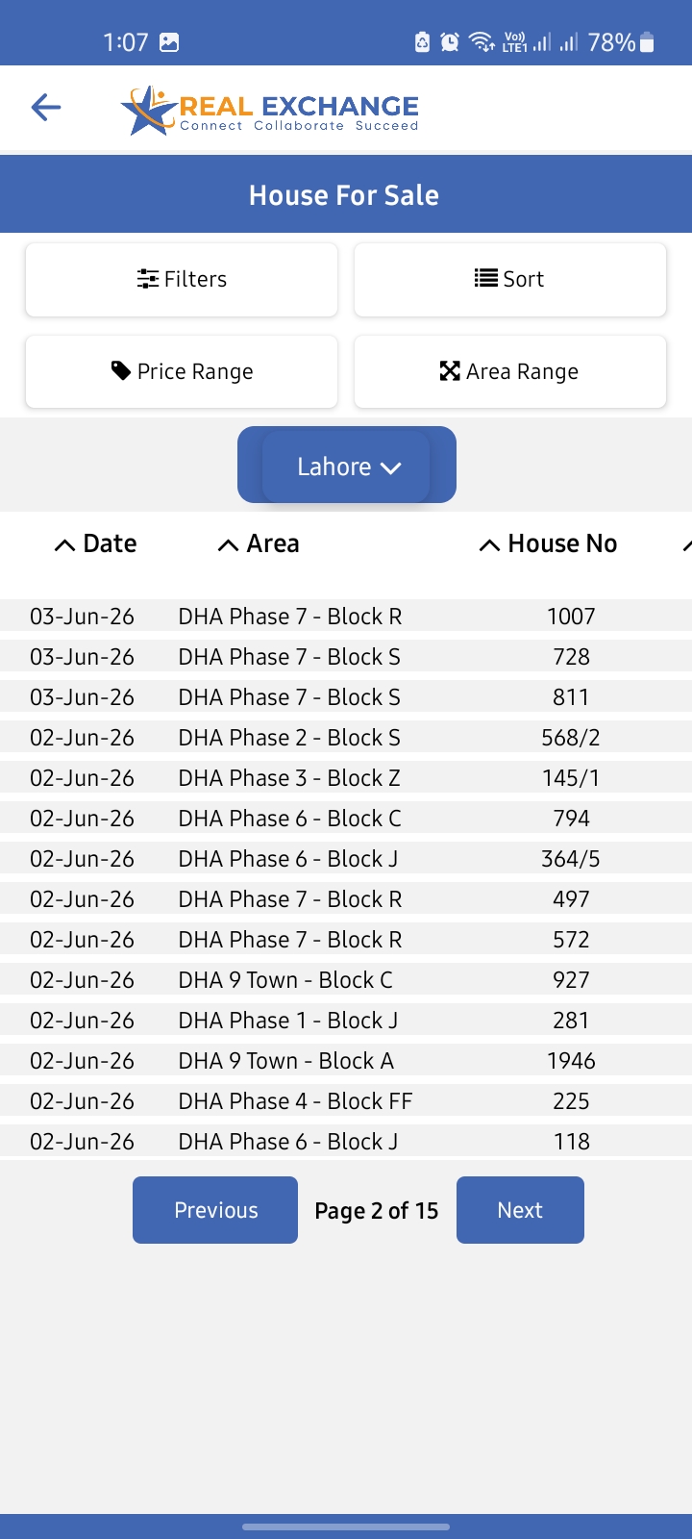
Task: Open the Filters panel
Action: pyautogui.click(x=182, y=279)
